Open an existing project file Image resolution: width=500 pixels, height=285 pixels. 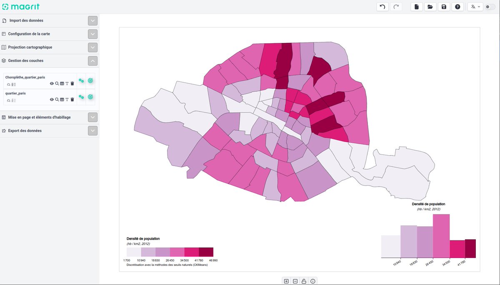click(430, 6)
